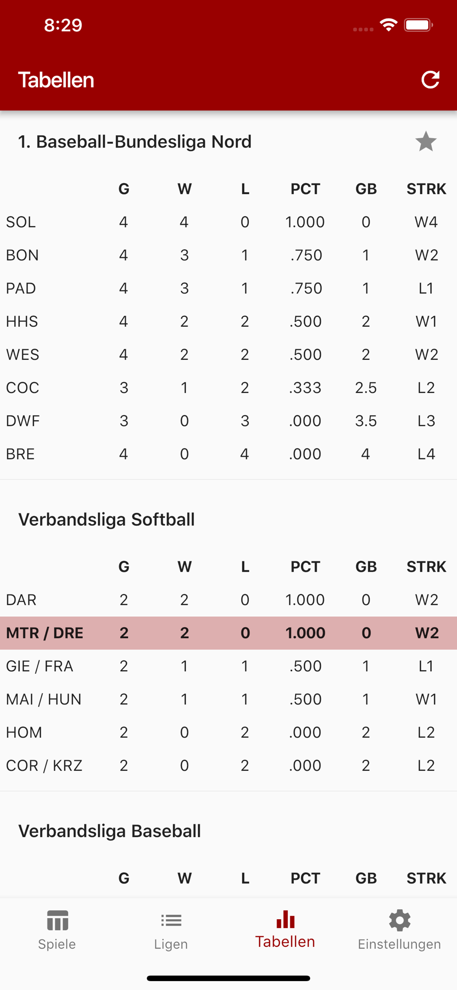Tap the Verbandsliga Softball heading
Viewport: 457px width, 990px height.
point(106,520)
